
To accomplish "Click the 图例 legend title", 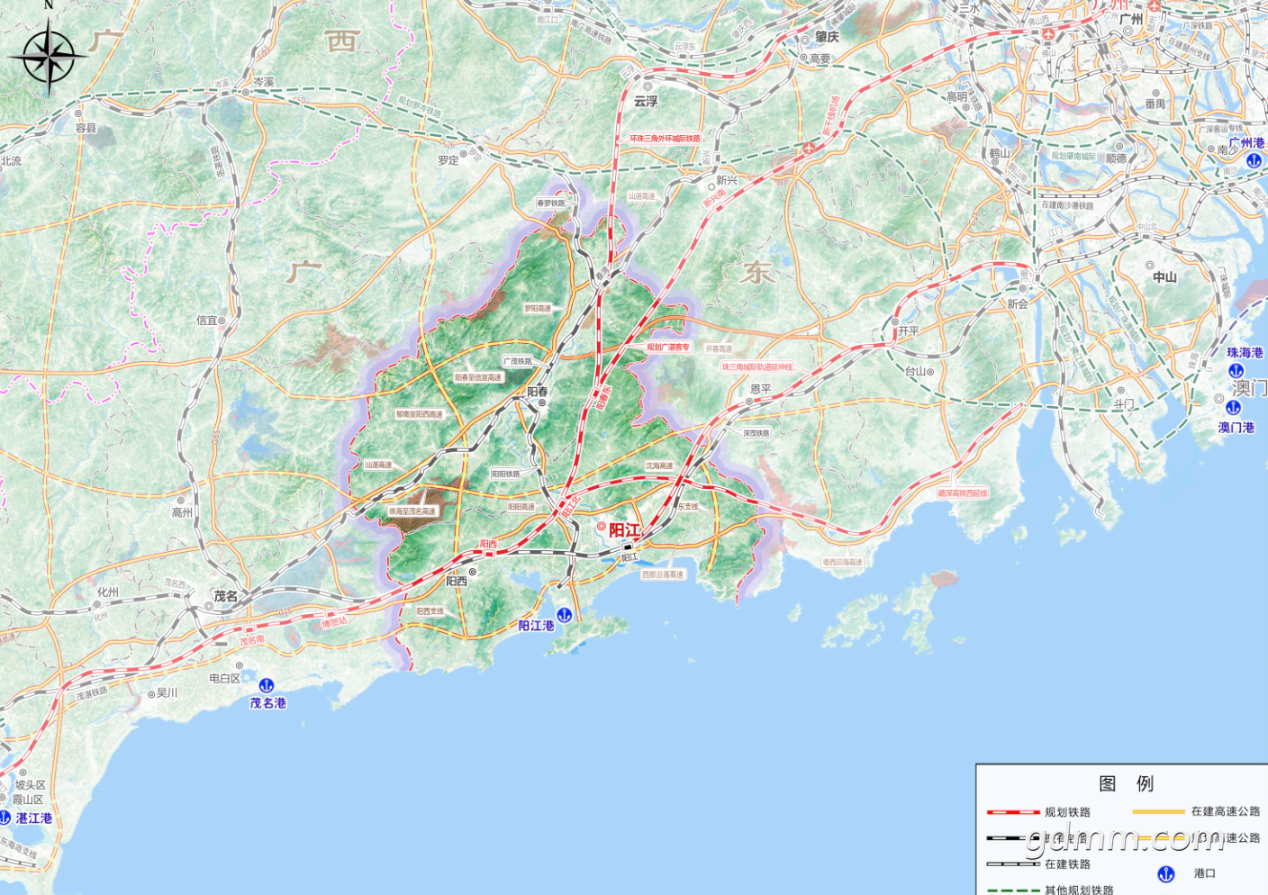I will click(1126, 783).
